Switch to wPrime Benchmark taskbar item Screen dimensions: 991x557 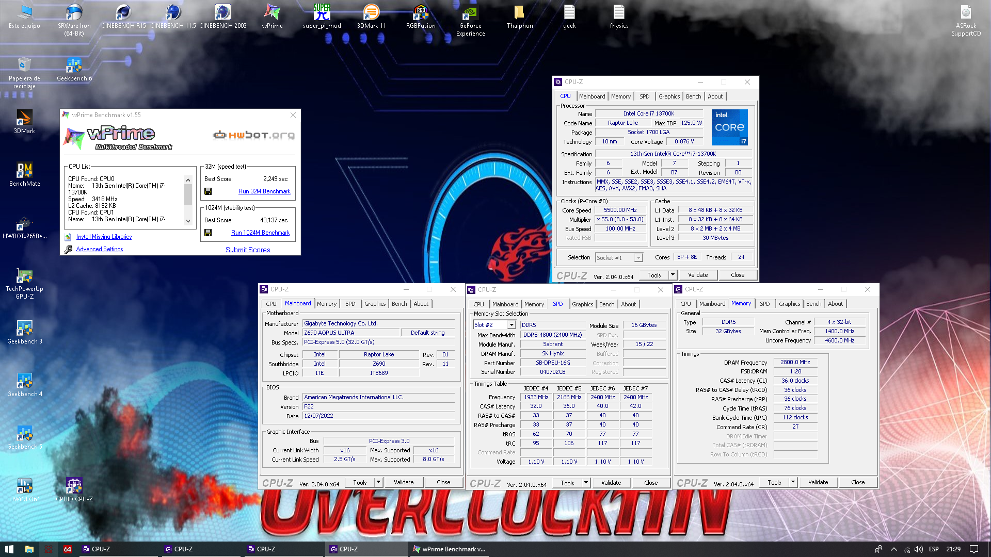click(x=449, y=549)
